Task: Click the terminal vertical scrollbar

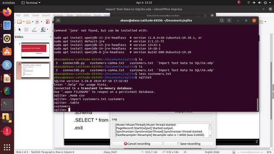Action: (257, 104)
